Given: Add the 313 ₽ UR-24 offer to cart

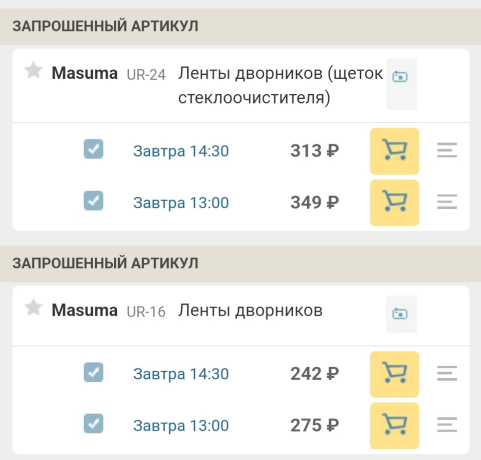Looking at the screenshot, I should (x=394, y=151).
